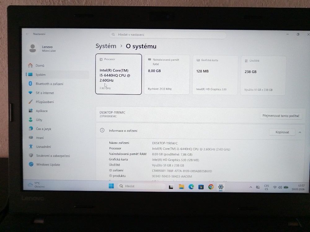Click the CES CS language indicator

tap(266, 187)
